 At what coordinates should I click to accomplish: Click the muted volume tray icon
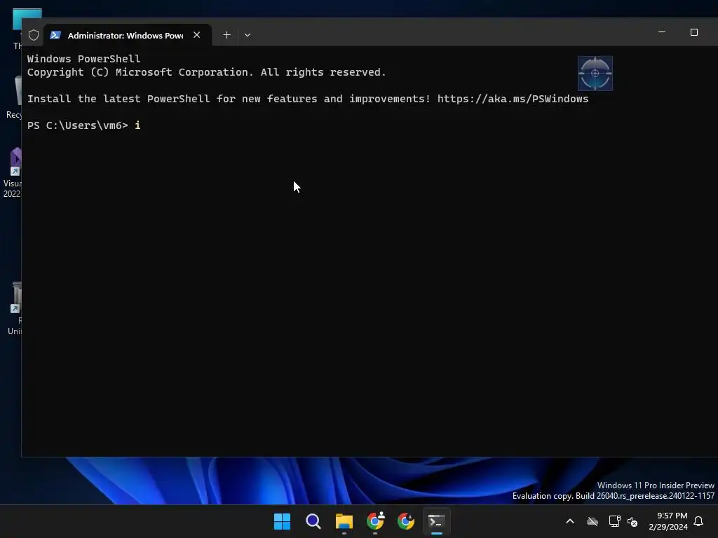pos(632,521)
